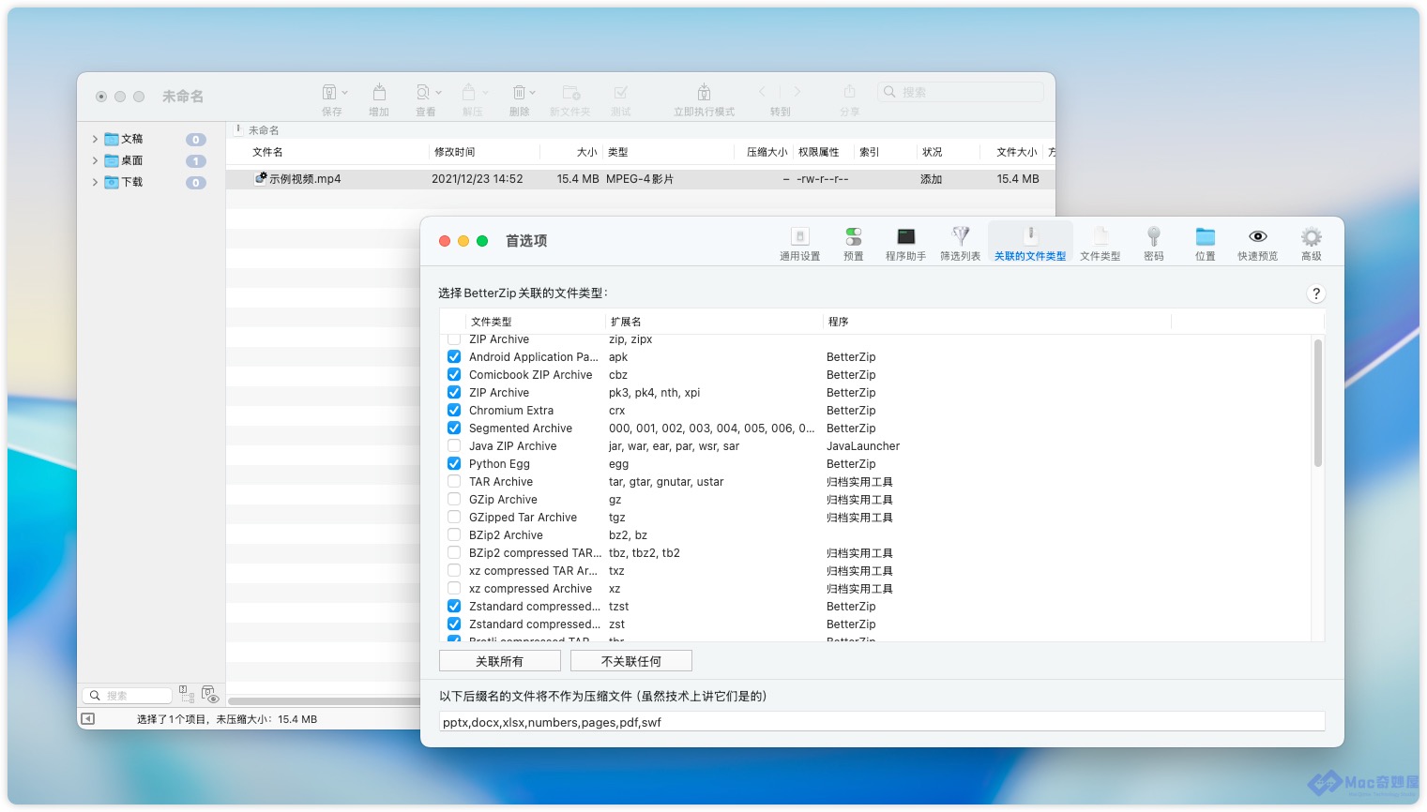The width and height of the screenshot is (1427, 812).
Task: Uncheck Segmented Archive checkbox
Action: [x=454, y=428]
